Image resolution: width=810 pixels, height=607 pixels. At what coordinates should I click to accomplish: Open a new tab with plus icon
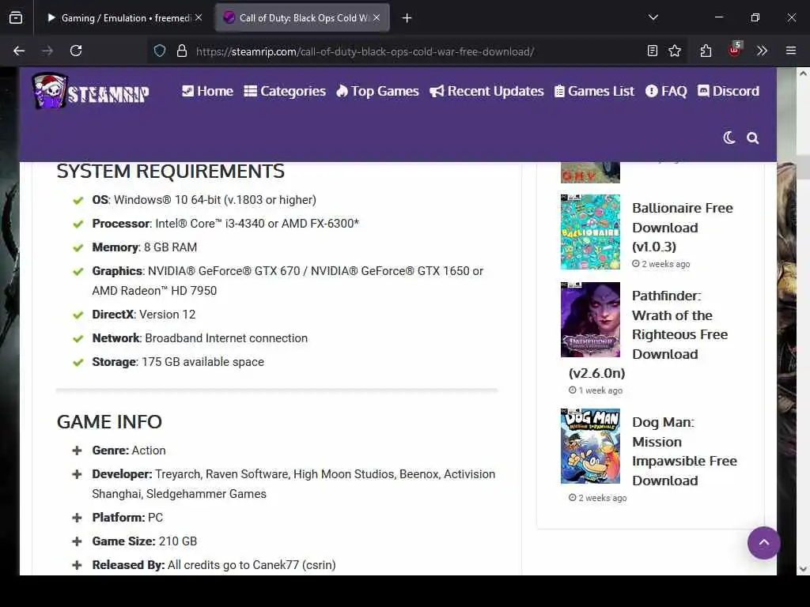point(407,18)
